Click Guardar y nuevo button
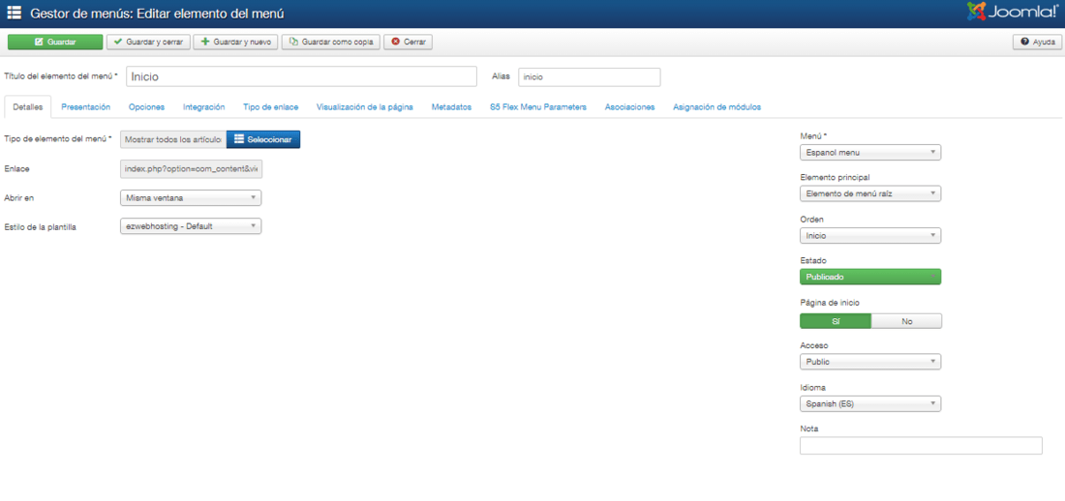Screen dimensions: 1065x501 tap(235, 43)
